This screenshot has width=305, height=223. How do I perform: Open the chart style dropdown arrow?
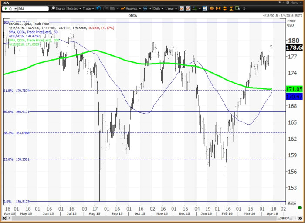[150, 9]
